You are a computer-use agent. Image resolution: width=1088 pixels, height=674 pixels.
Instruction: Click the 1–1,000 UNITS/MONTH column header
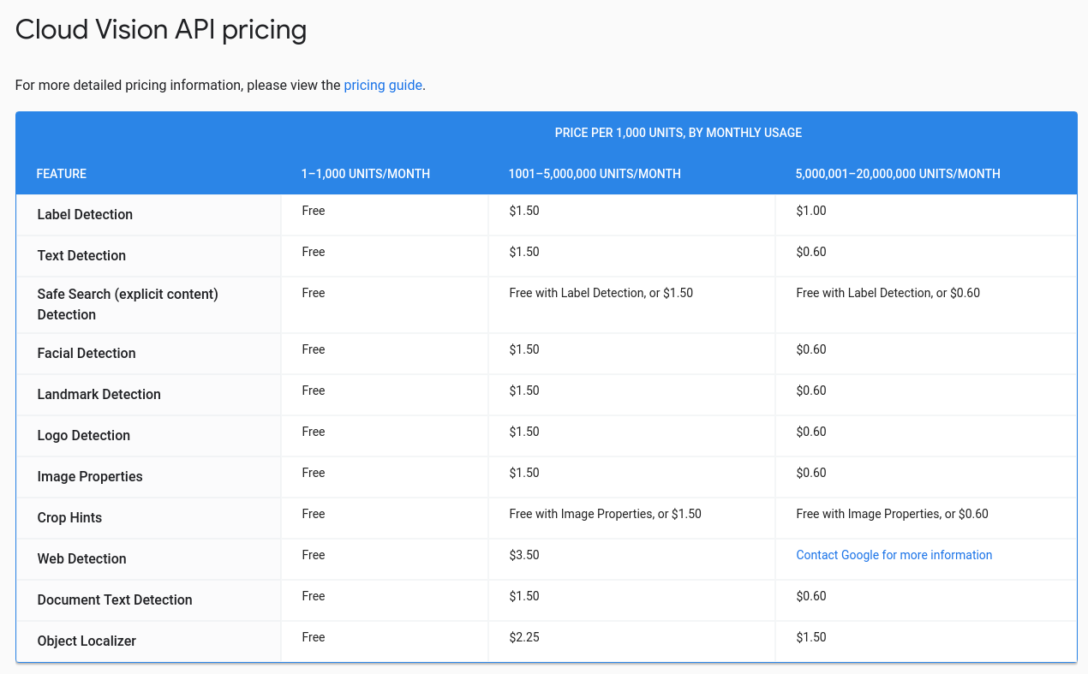[x=365, y=174]
